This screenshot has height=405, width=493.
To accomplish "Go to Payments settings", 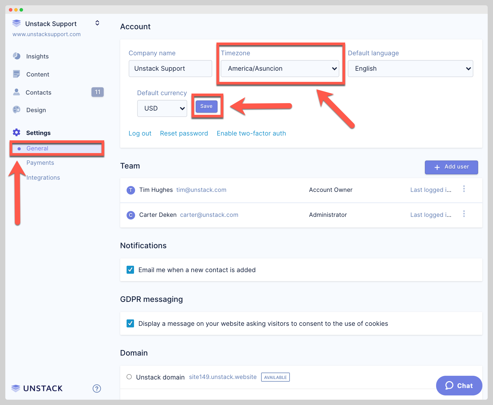I will click(x=40, y=163).
